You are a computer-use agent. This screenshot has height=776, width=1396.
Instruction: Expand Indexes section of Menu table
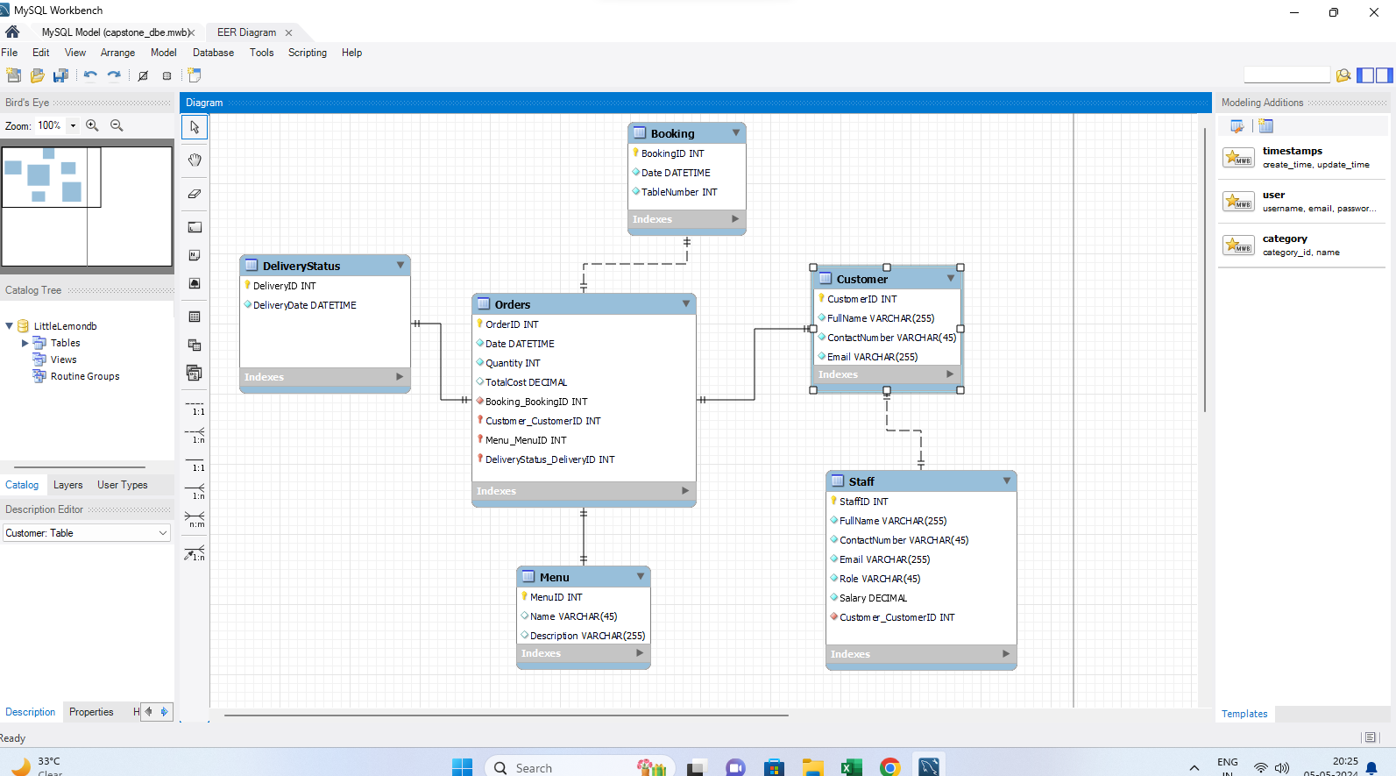[x=640, y=653]
